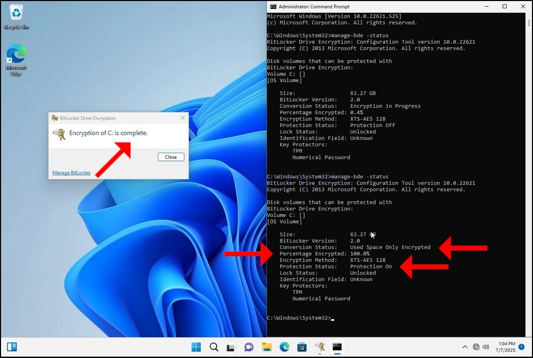The width and height of the screenshot is (533, 358).
Task: Open Microsoft Store from the taskbar
Action: coord(302,347)
